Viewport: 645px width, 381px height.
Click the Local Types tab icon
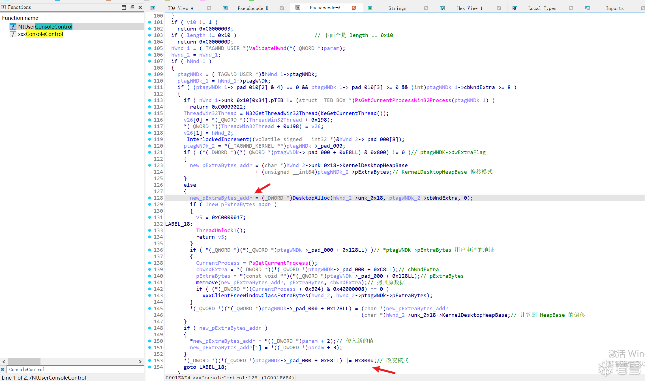[515, 8]
